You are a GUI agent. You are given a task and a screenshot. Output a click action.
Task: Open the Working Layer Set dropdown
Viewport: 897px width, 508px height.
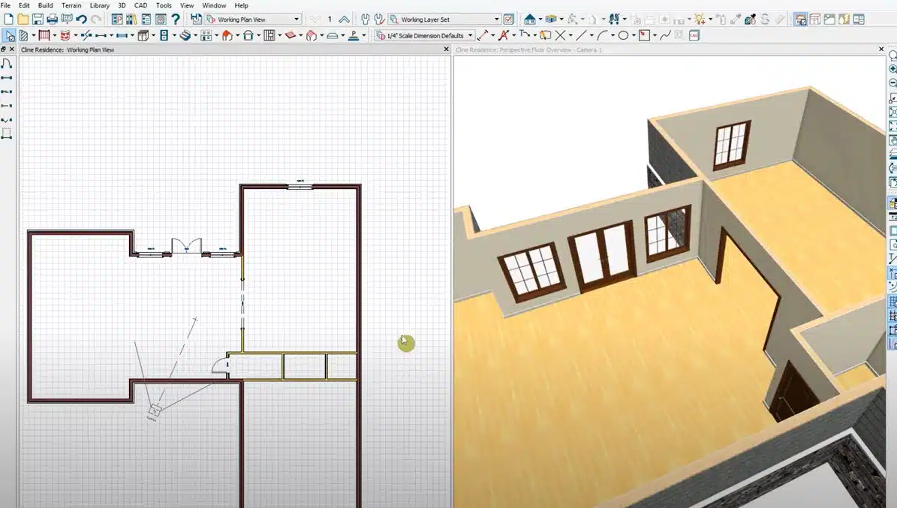pos(498,19)
